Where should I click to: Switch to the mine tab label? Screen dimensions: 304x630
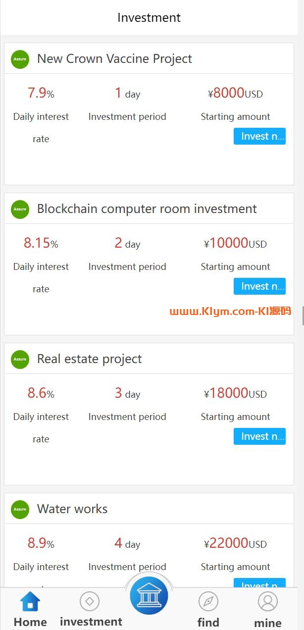(x=268, y=623)
